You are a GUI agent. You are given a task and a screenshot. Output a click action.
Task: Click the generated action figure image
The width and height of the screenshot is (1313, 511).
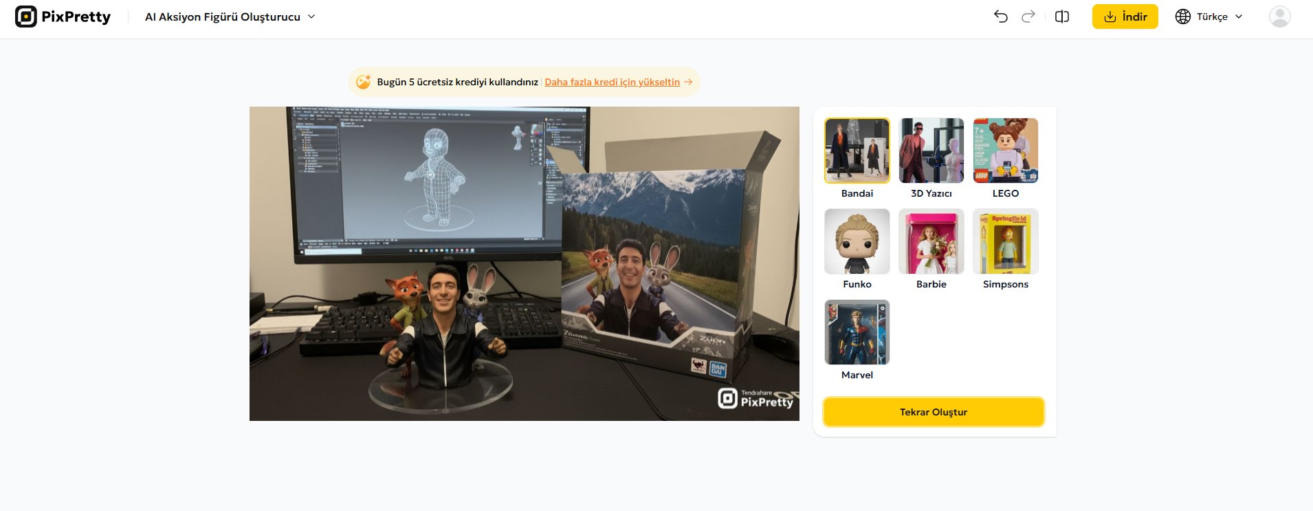click(x=524, y=263)
